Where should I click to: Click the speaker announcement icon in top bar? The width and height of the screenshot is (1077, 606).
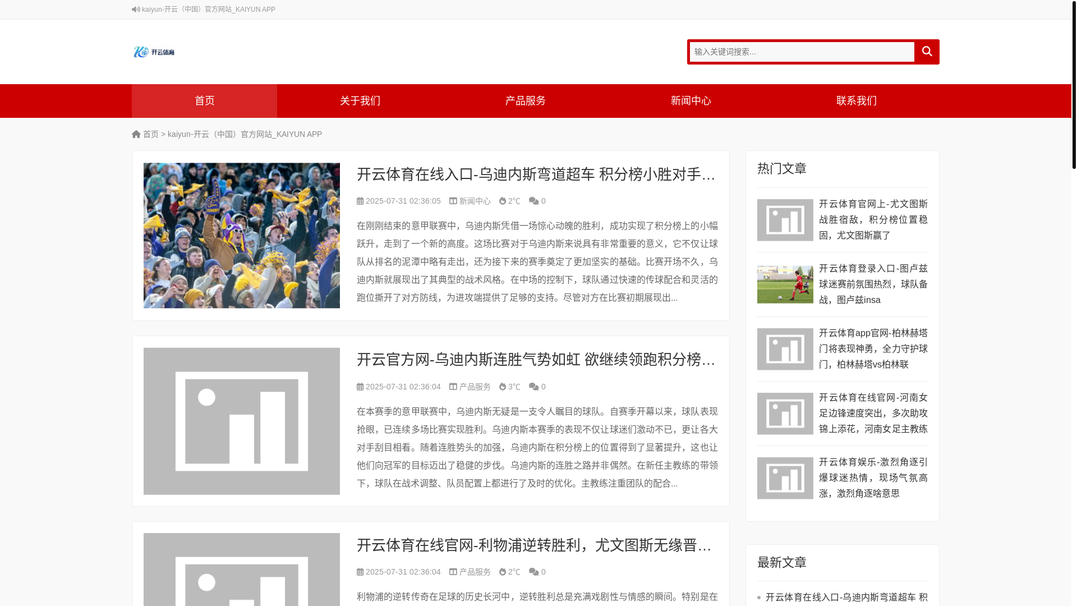pos(136,10)
